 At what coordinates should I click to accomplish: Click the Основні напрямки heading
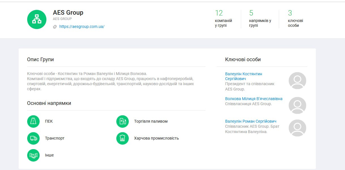(x=49, y=103)
